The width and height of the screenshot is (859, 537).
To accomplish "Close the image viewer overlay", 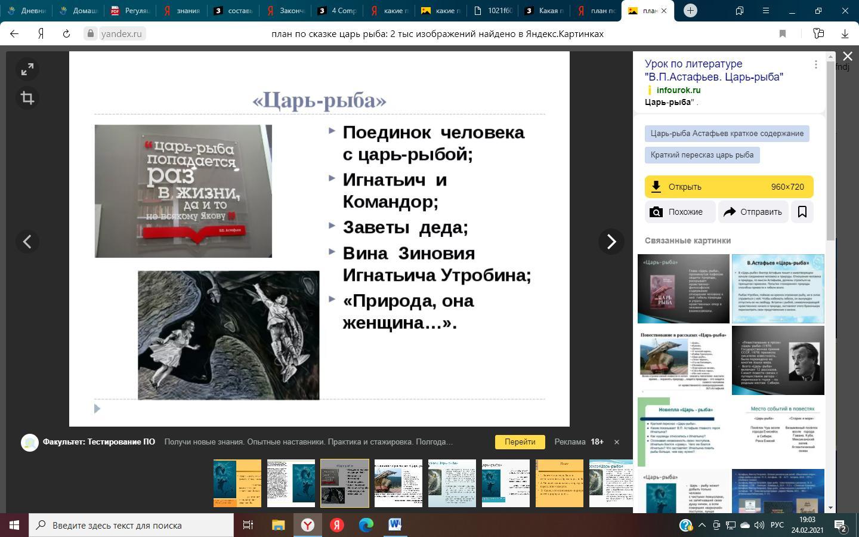I will 847,56.
